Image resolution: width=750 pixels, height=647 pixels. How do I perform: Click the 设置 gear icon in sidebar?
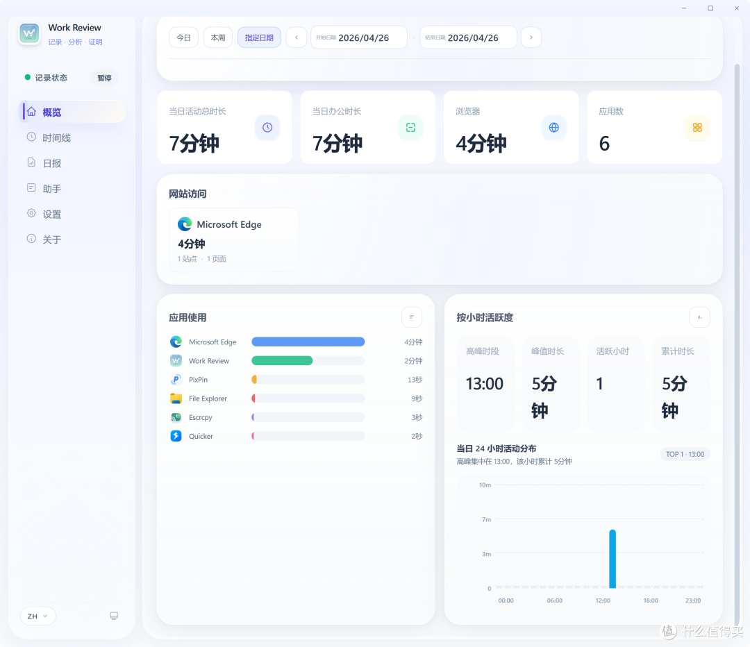click(31, 213)
